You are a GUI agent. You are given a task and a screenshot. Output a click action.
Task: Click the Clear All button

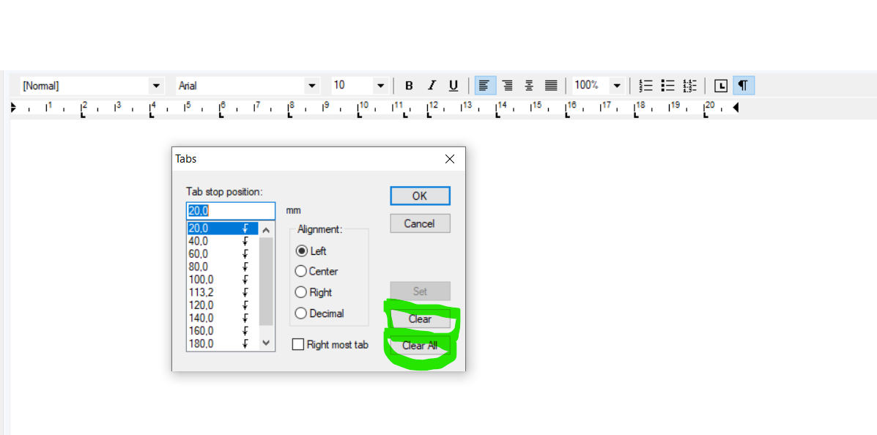pyautogui.click(x=420, y=346)
